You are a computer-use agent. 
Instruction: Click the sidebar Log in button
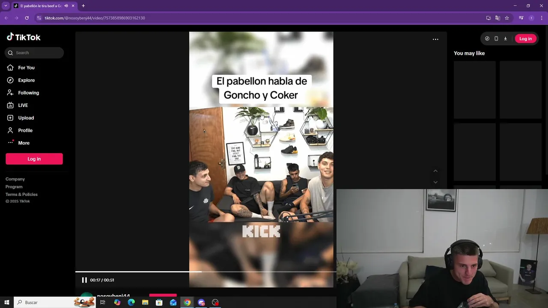tap(34, 159)
